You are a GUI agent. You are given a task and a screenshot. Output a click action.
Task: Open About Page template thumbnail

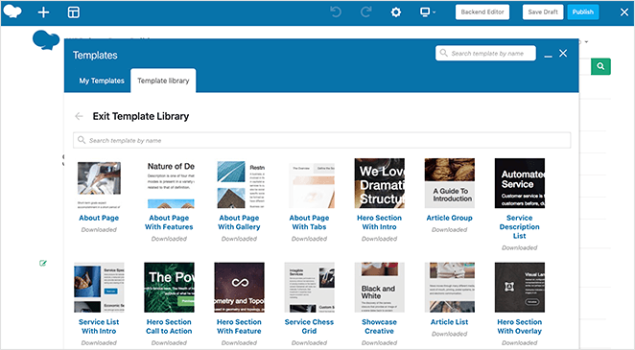point(99,183)
